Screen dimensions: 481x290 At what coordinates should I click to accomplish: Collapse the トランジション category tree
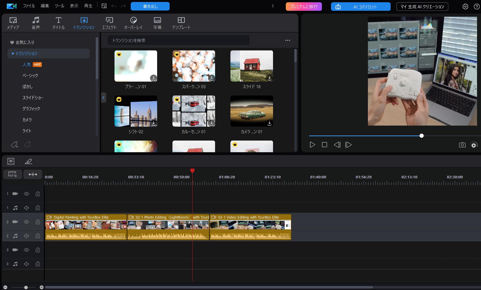(13, 54)
